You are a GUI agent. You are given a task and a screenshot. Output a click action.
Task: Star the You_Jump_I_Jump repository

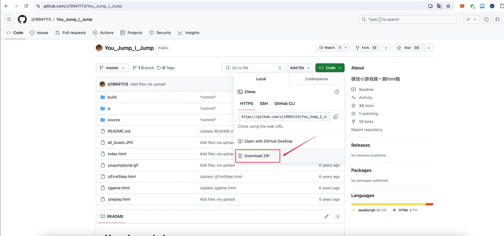click(409, 48)
